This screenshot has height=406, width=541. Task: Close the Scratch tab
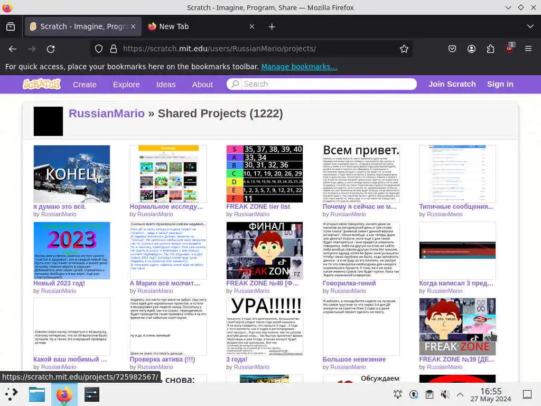(x=133, y=26)
